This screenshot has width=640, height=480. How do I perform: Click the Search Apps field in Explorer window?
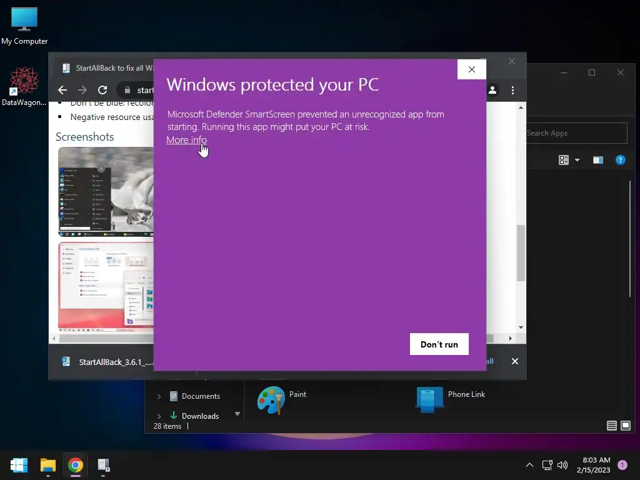click(x=576, y=133)
